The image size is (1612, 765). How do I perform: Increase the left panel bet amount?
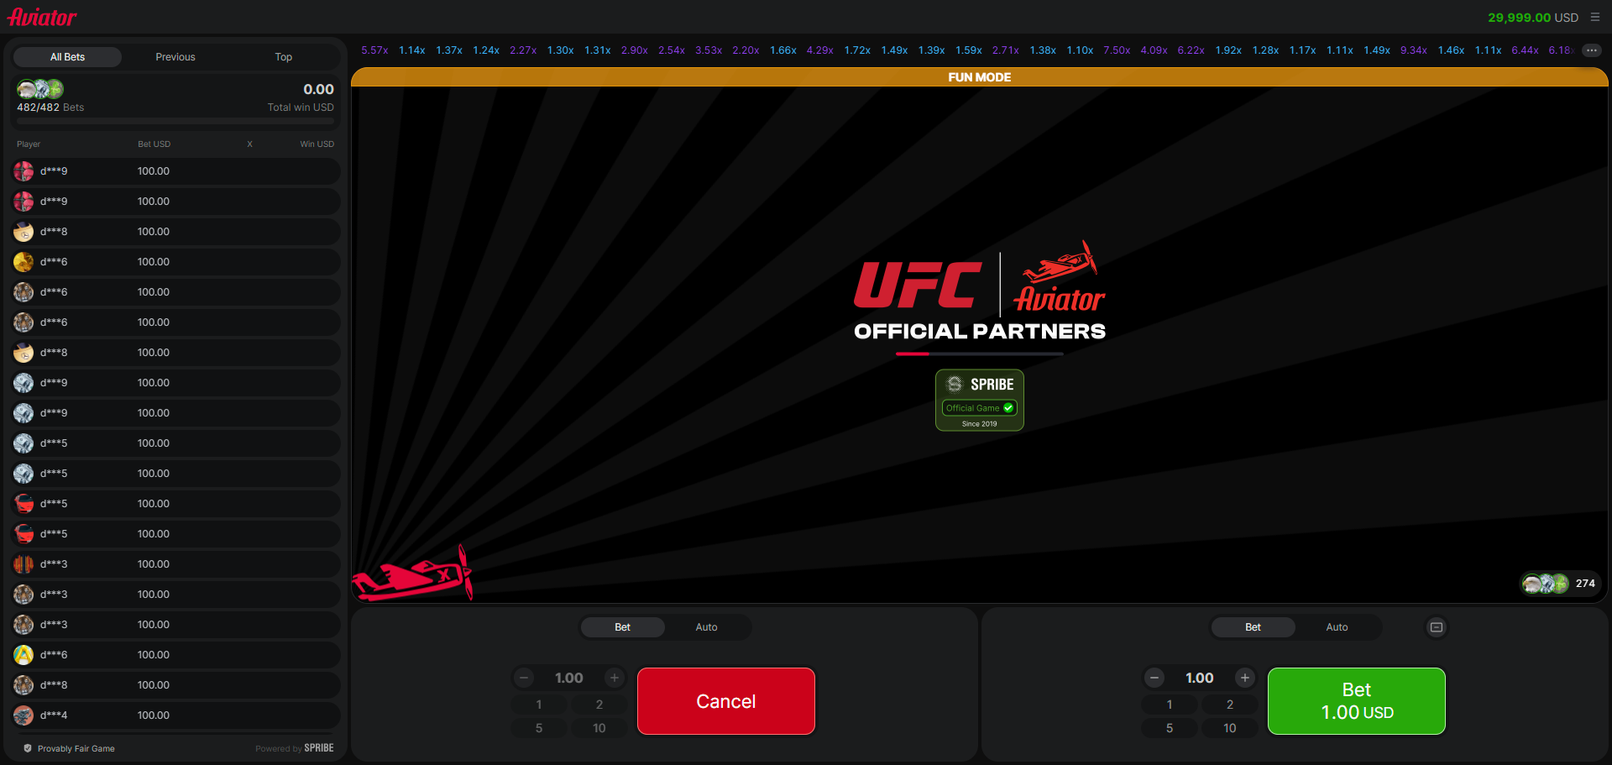[615, 678]
